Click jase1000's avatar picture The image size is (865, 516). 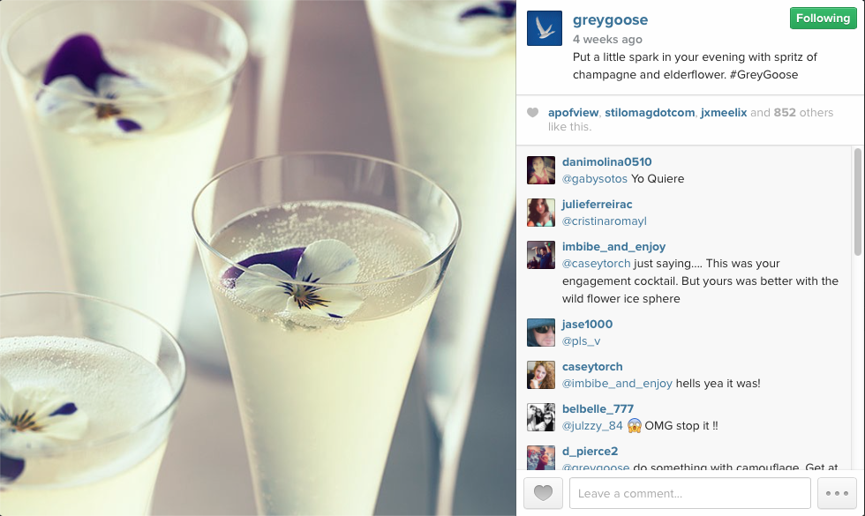[x=540, y=333]
